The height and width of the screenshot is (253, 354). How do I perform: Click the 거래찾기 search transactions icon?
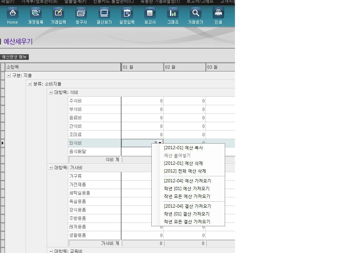(x=195, y=16)
